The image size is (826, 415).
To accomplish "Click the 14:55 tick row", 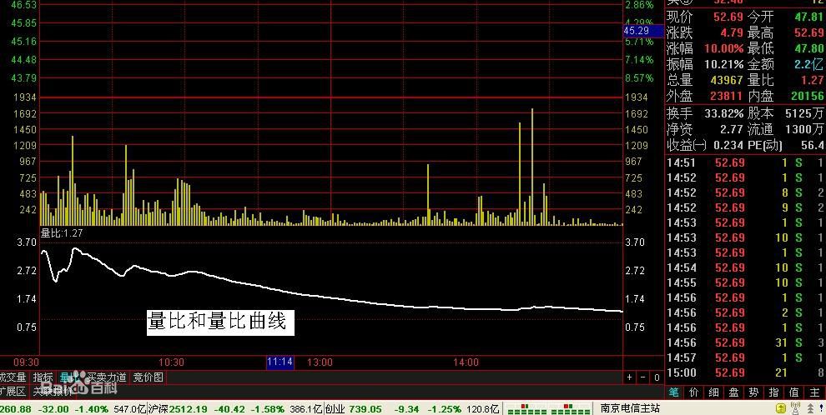I will point(745,282).
